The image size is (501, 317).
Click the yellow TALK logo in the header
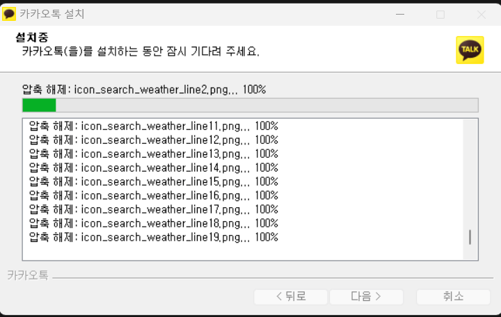470,50
